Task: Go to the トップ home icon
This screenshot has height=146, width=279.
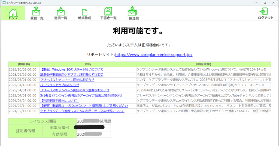Action: (13, 13)
